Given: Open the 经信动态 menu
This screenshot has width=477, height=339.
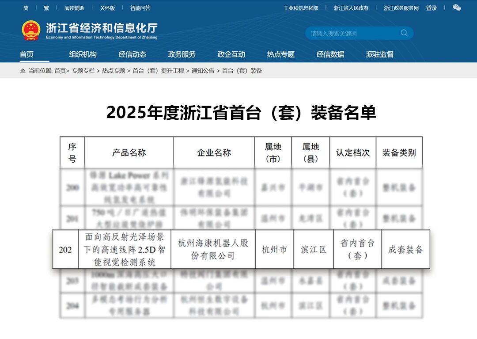Looking at the screenshot, I should (132, 54).
